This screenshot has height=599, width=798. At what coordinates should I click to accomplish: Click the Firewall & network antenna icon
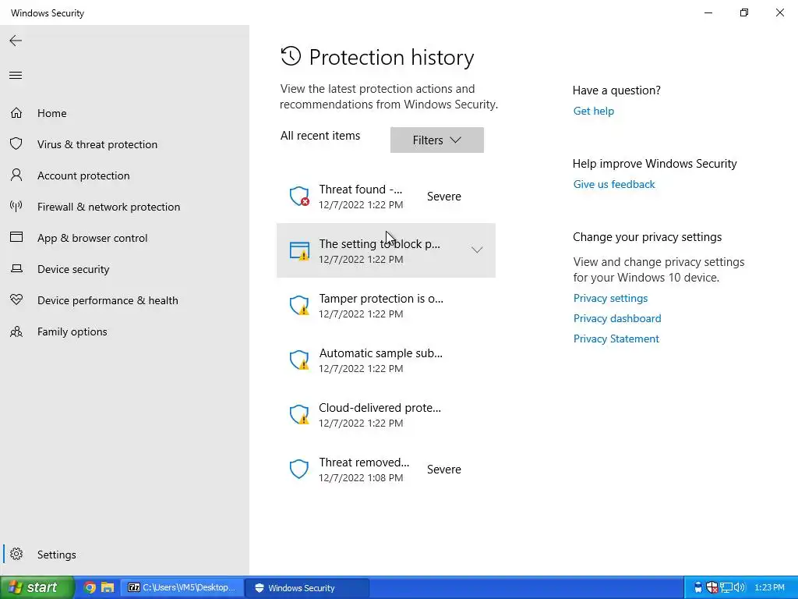point(16,206)
